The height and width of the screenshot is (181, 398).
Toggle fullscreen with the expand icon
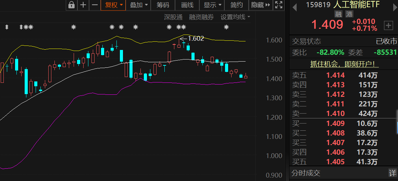(x=279, y=5)
